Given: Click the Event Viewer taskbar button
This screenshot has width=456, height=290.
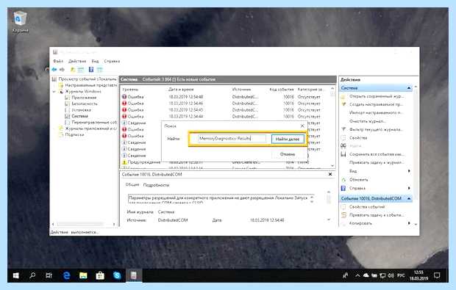Looking at the screenshot, I should (x=134, y=275).
